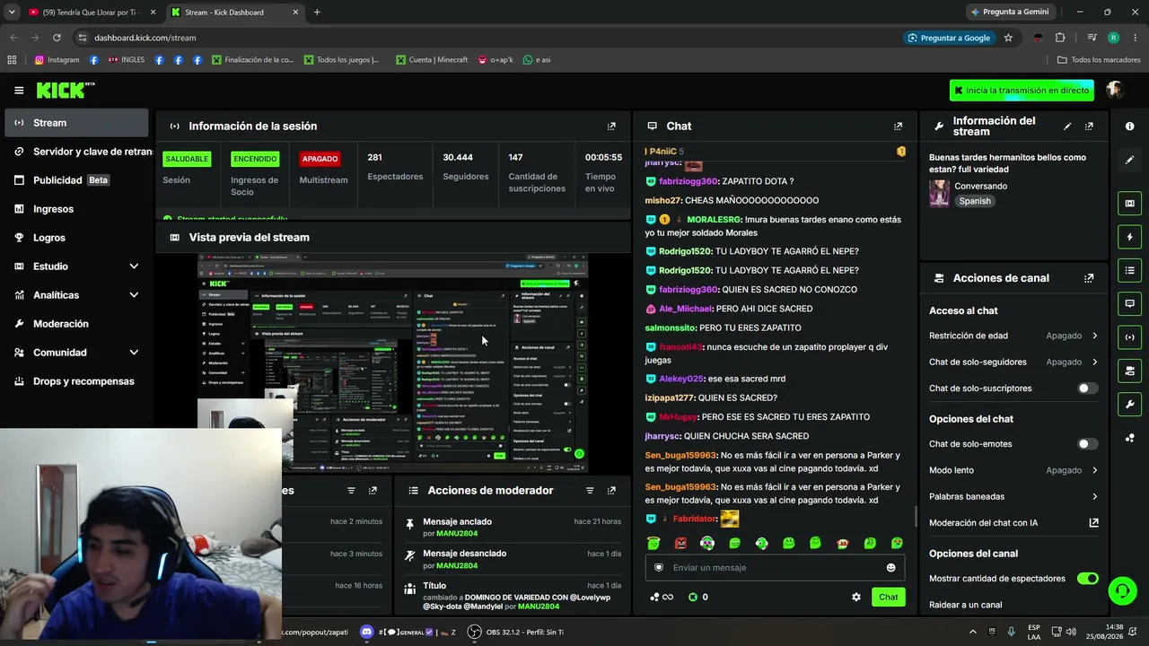
Task: Show hidden system tray icons
Action: (972, 632)
